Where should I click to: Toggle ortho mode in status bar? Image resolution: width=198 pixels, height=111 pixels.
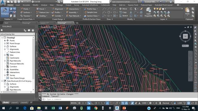pyautogui.click(x=93, y=103)
